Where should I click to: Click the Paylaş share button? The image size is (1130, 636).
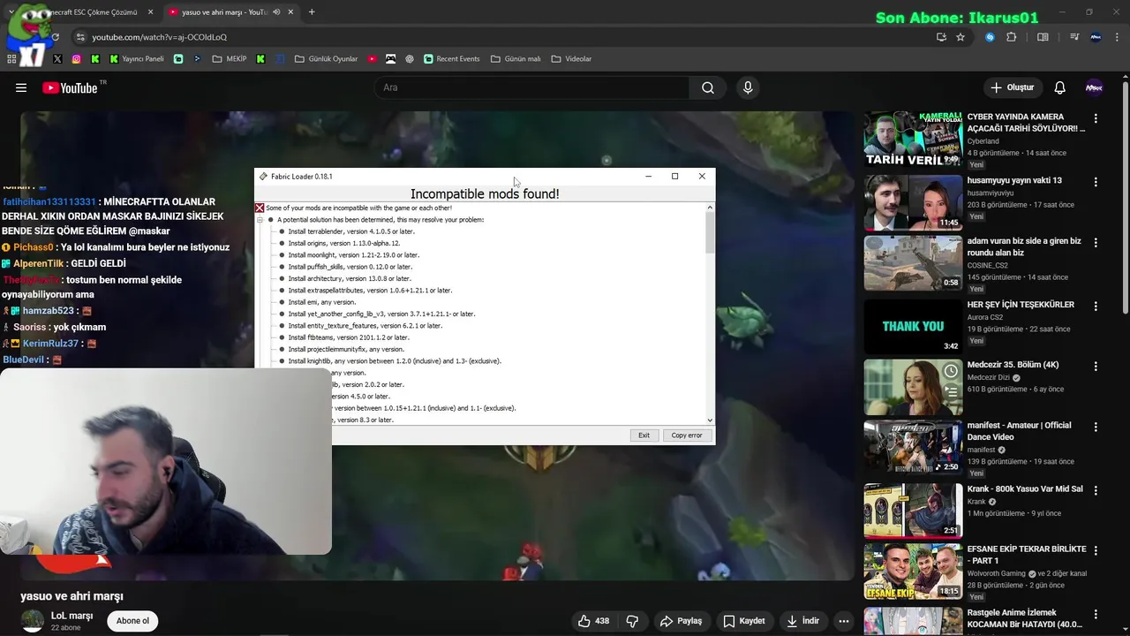coord(682,621)
